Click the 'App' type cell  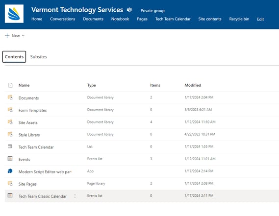coord(90,171)
